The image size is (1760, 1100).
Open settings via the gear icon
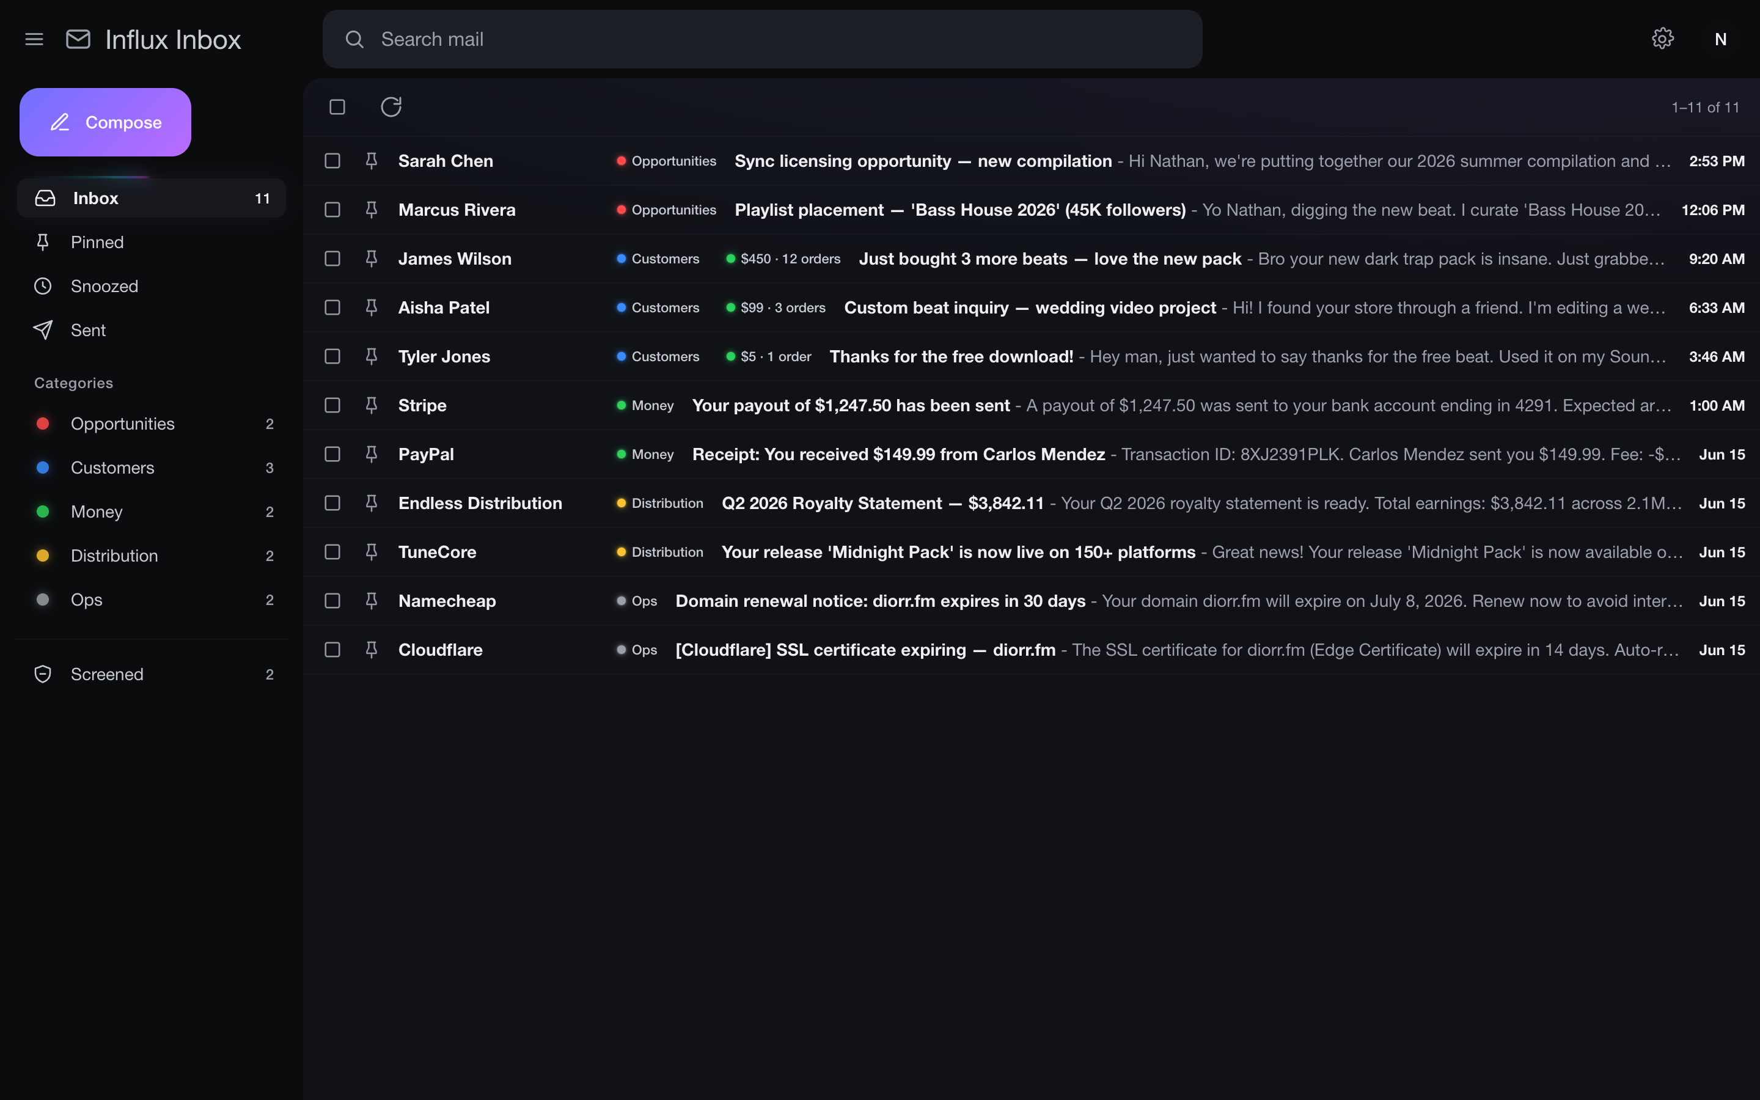click(x=1663, y=38)
